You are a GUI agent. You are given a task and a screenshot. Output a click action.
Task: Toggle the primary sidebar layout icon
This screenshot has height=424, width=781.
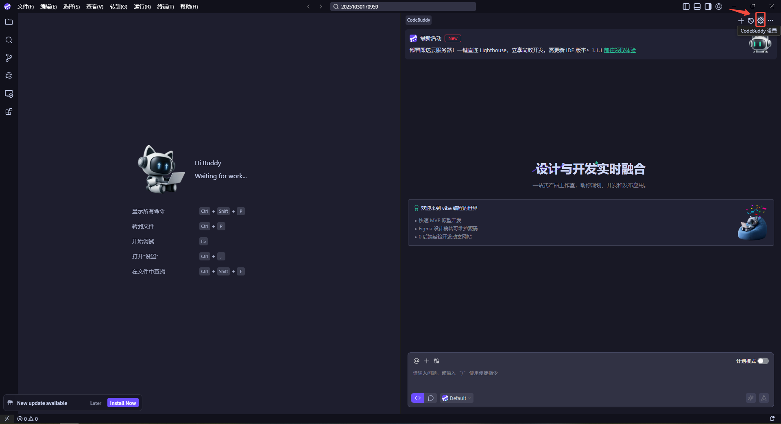tap(686, 7)
